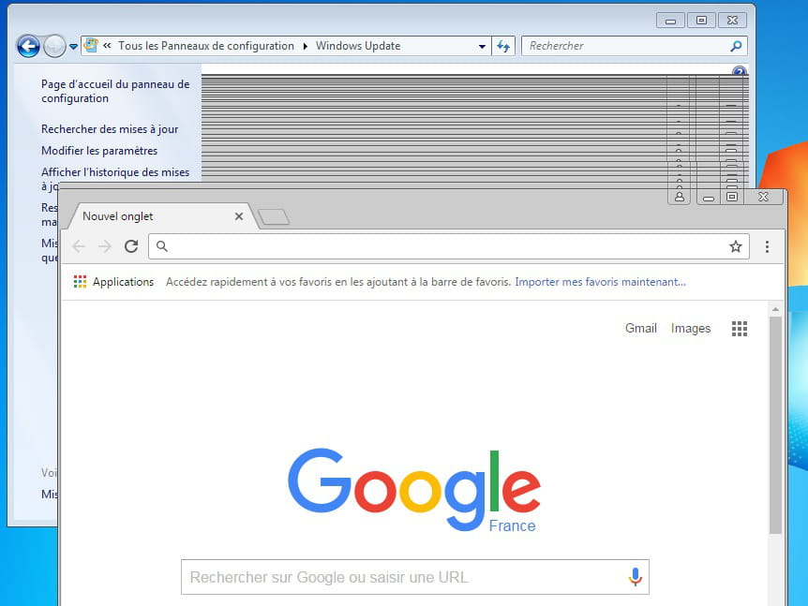
Task: Select Windows Update breadcrumb
Action: click(358, 46)
